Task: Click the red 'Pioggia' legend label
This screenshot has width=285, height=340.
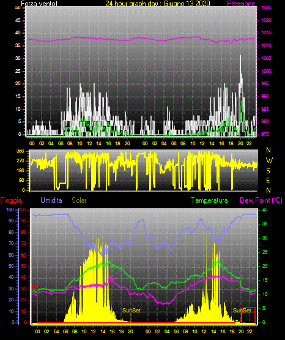Action: pos(11,200)
